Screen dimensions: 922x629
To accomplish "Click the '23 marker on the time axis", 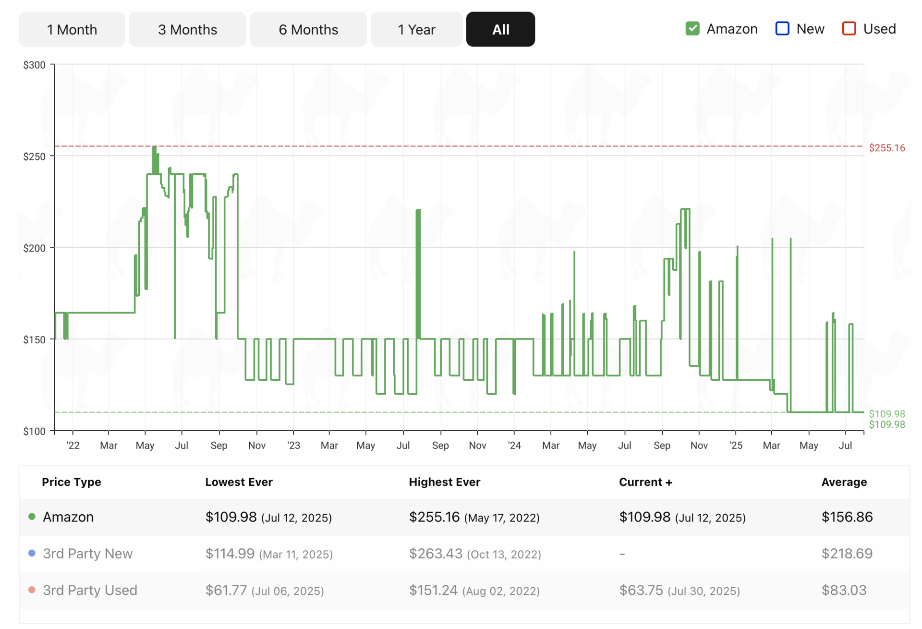I will pyautogui.click(x=293, y=446).
